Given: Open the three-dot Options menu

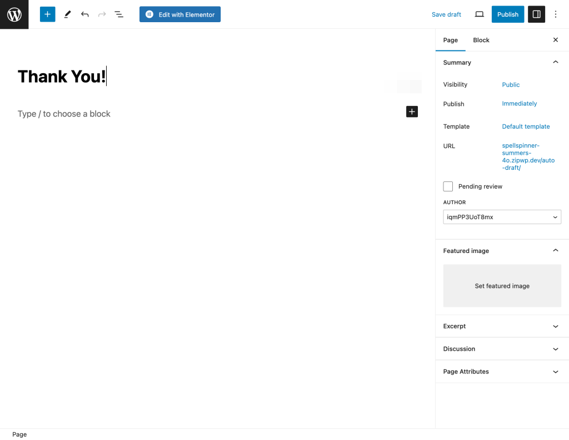Looking at the screenshot, I should pyautogui.click(x=556, y=14).
